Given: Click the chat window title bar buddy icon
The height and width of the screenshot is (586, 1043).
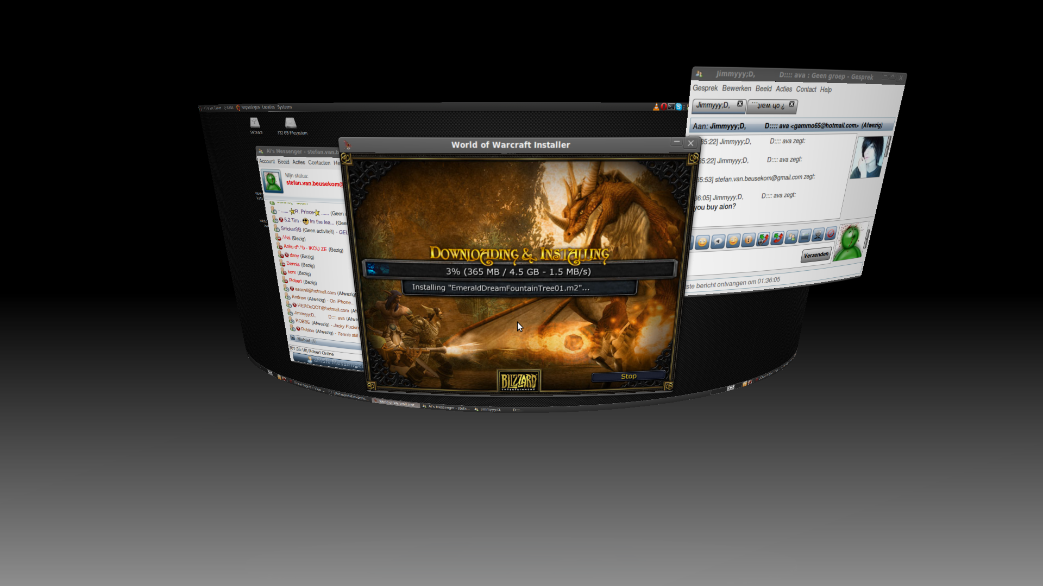Looking at the screenshot, I should point(699,74).
